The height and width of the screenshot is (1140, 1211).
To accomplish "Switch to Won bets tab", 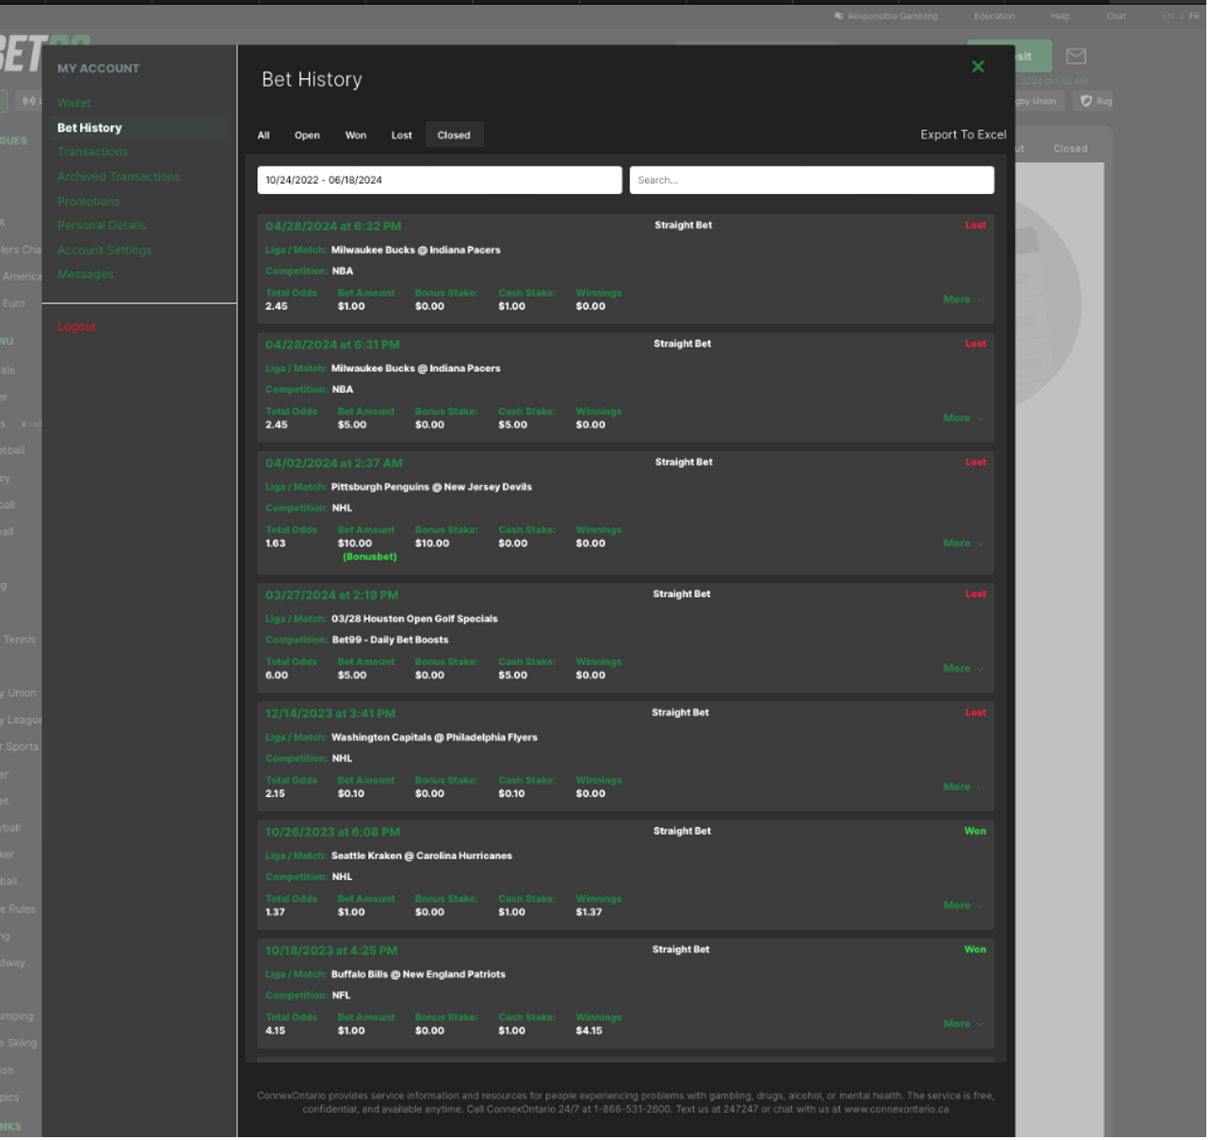I will (x=357, y=136).
